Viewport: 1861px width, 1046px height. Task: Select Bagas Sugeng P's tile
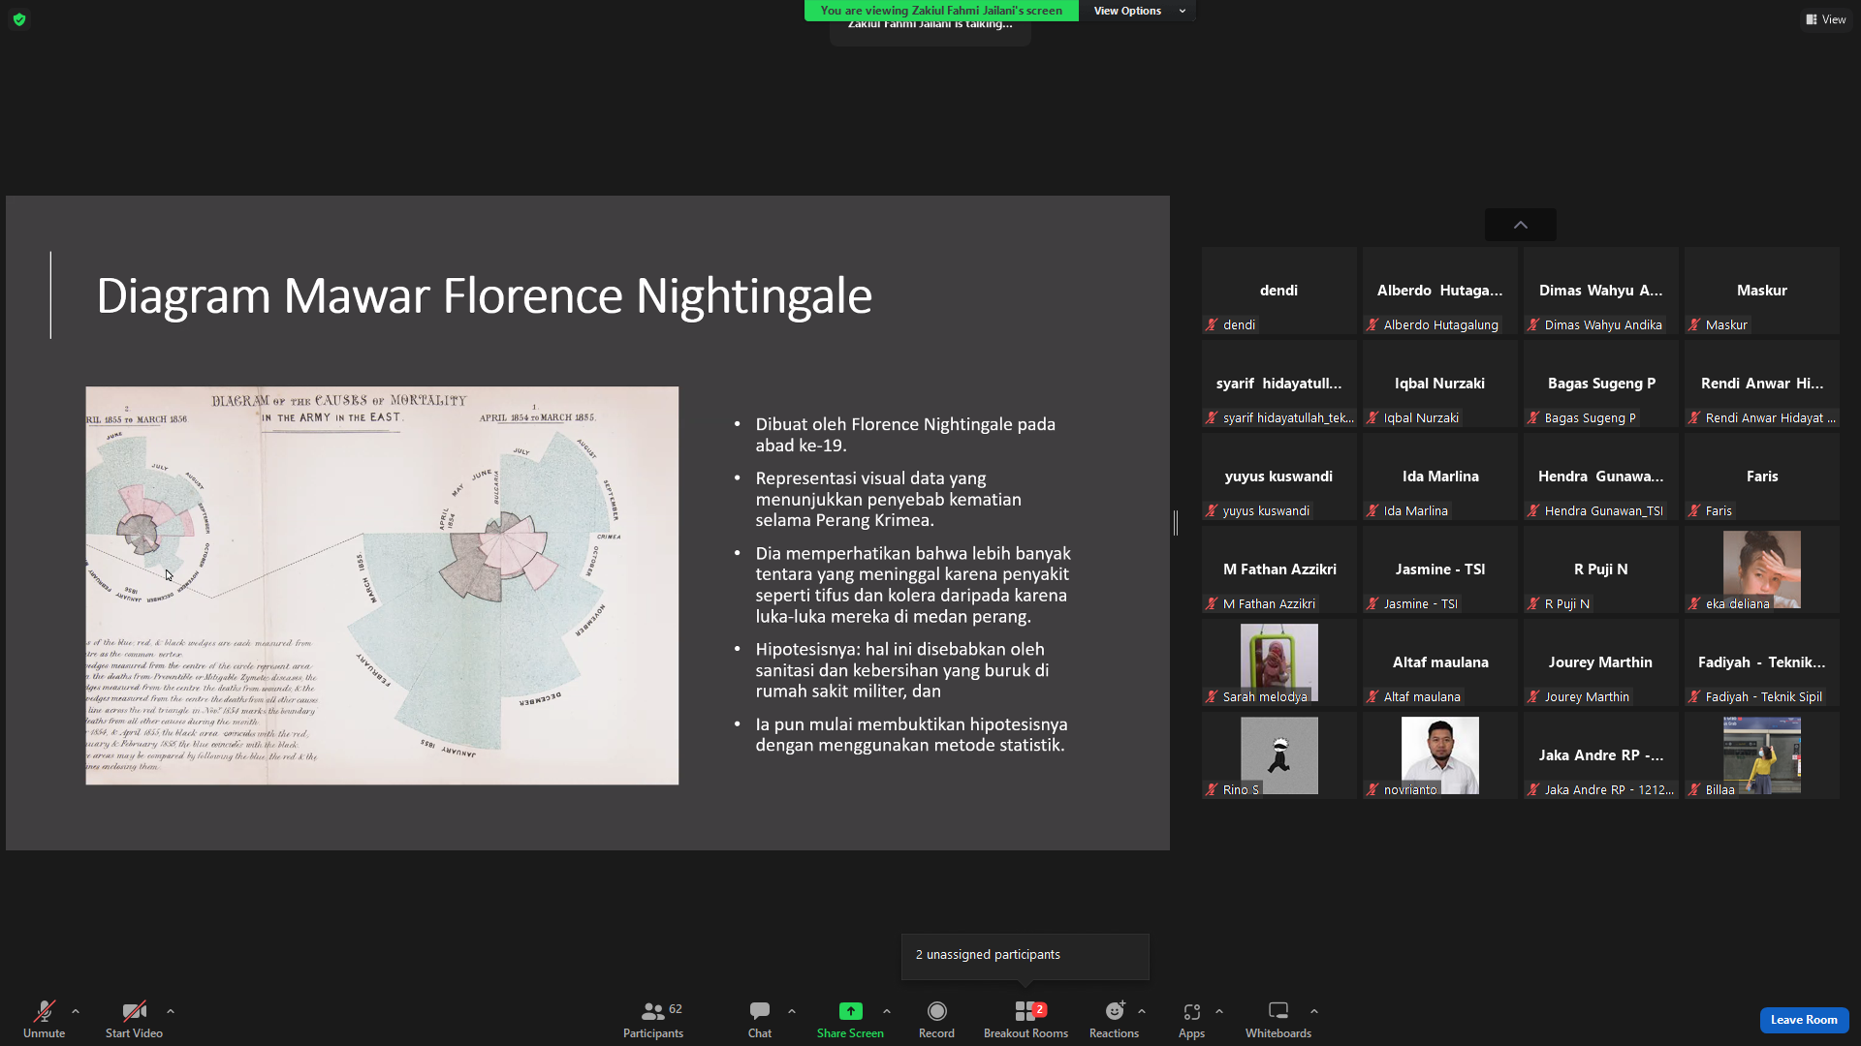(1601, 384)
